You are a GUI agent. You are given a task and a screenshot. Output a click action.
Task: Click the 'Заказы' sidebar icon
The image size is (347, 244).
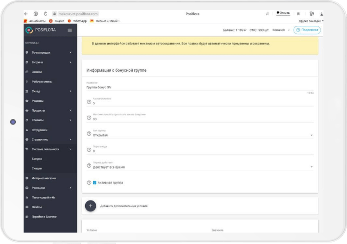tap(27, 72)
